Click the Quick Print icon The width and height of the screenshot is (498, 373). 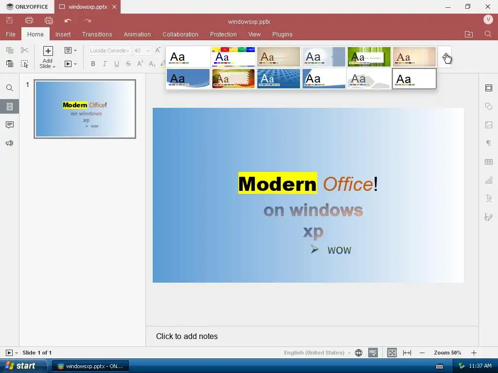[49, 20]
